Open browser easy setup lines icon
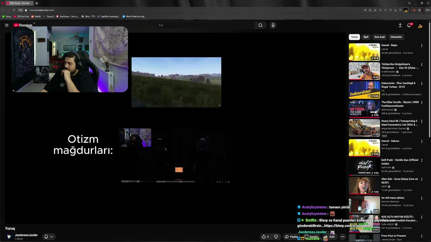 (x=400, y=10)
